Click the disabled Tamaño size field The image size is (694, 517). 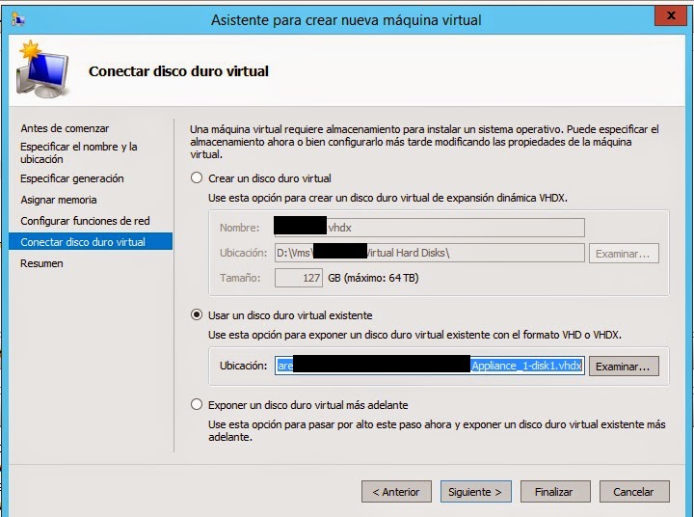click(298, 278)
